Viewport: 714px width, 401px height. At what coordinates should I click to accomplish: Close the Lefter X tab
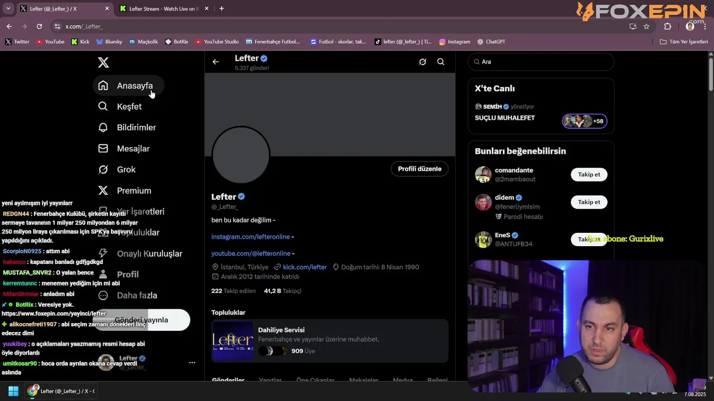[107, 9]
